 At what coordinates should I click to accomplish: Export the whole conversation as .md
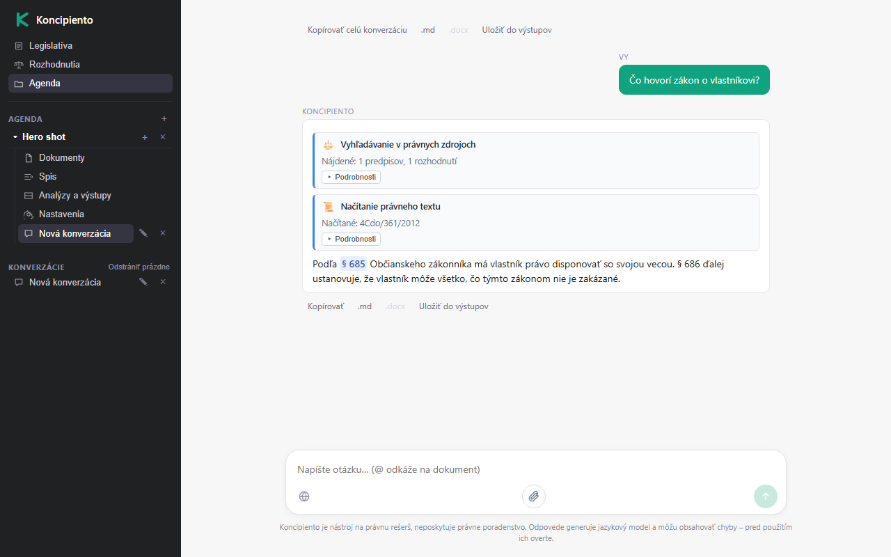pyautogui.click(x=428, y=31)
